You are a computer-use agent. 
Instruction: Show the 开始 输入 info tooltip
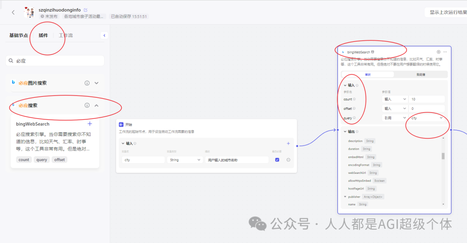135,144
